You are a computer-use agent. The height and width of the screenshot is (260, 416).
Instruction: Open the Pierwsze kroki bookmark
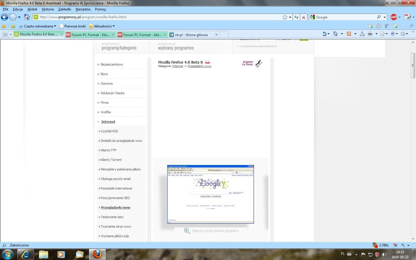[73, 26]
